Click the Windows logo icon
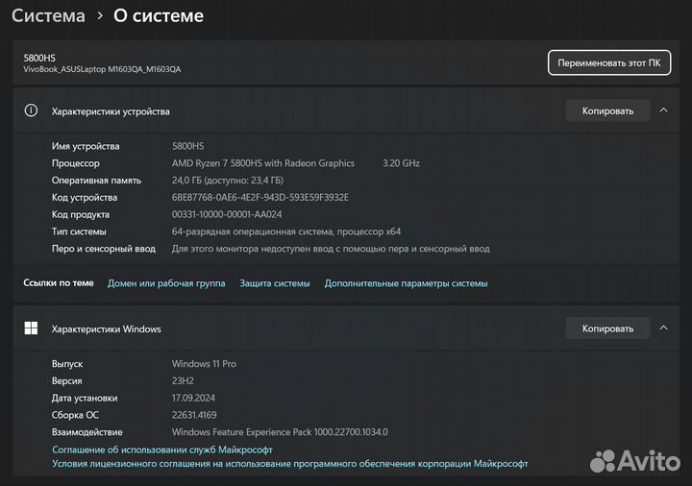 tap(31, 328)
